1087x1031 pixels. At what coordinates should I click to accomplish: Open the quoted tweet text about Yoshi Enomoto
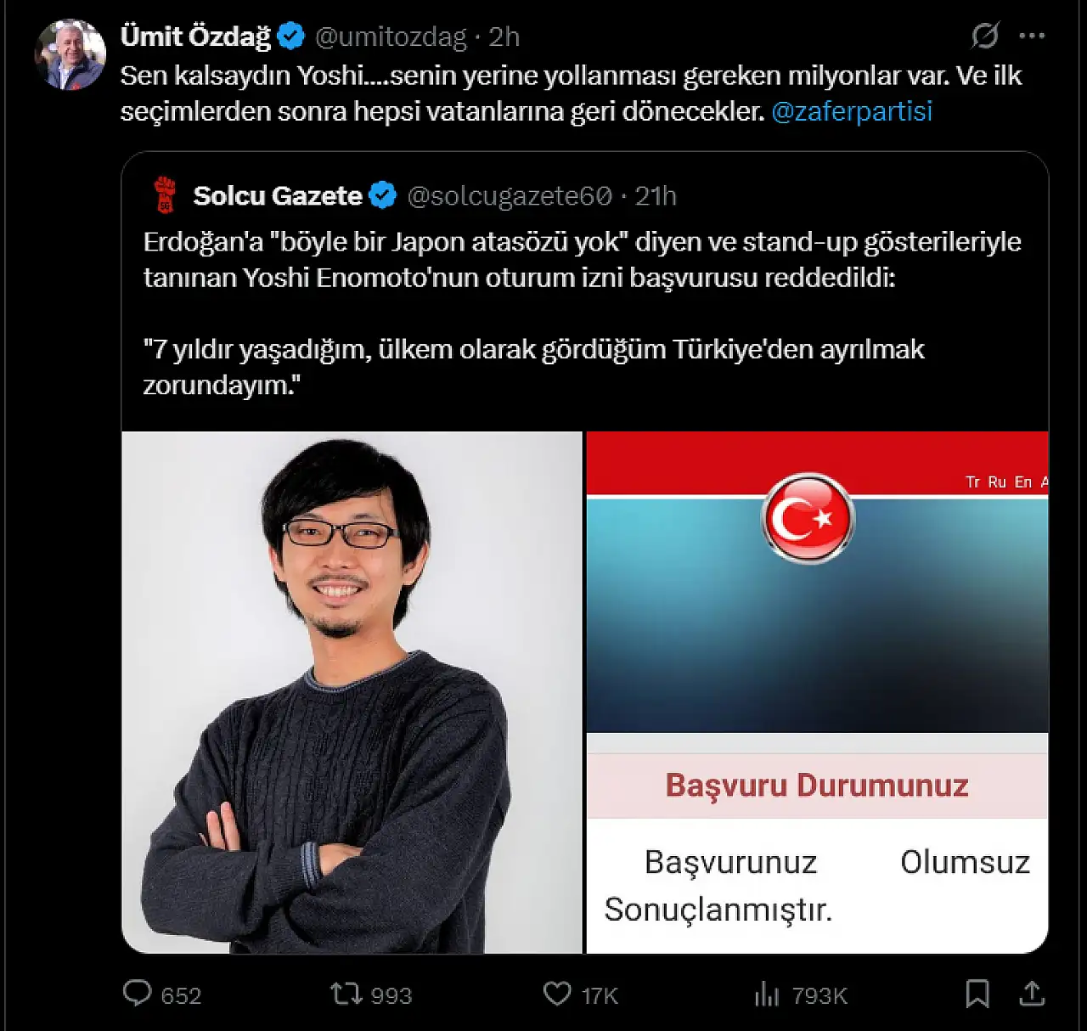point(583,313)
